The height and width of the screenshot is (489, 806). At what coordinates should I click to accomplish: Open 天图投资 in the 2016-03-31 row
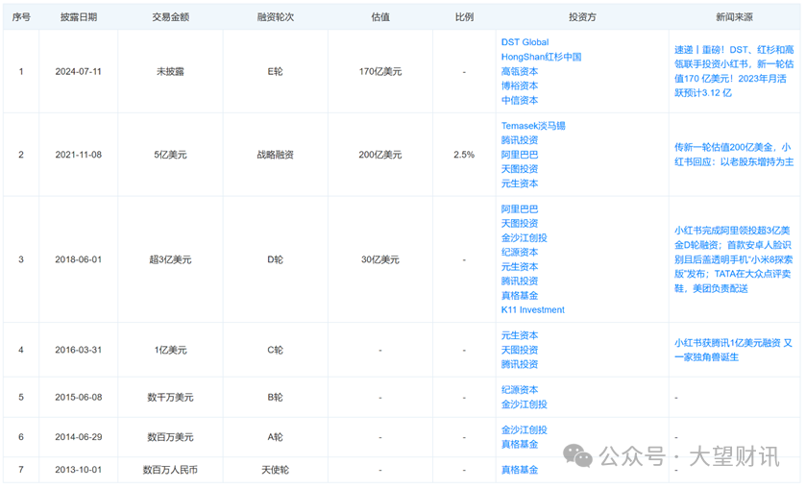click(x=520, y=350)
